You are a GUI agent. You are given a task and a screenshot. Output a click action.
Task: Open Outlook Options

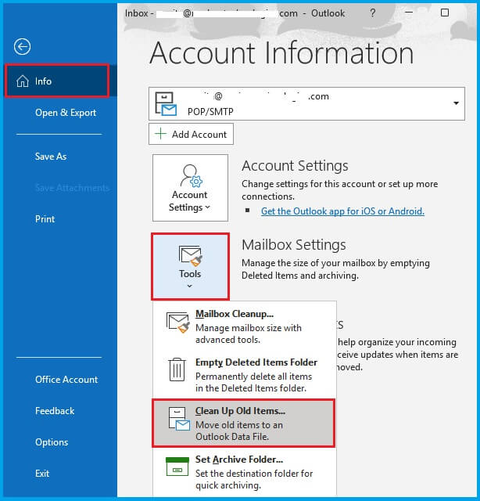[52, 442]
